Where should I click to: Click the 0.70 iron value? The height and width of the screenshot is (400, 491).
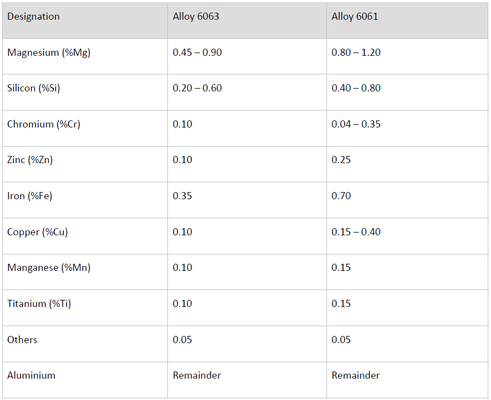point(341,196)
